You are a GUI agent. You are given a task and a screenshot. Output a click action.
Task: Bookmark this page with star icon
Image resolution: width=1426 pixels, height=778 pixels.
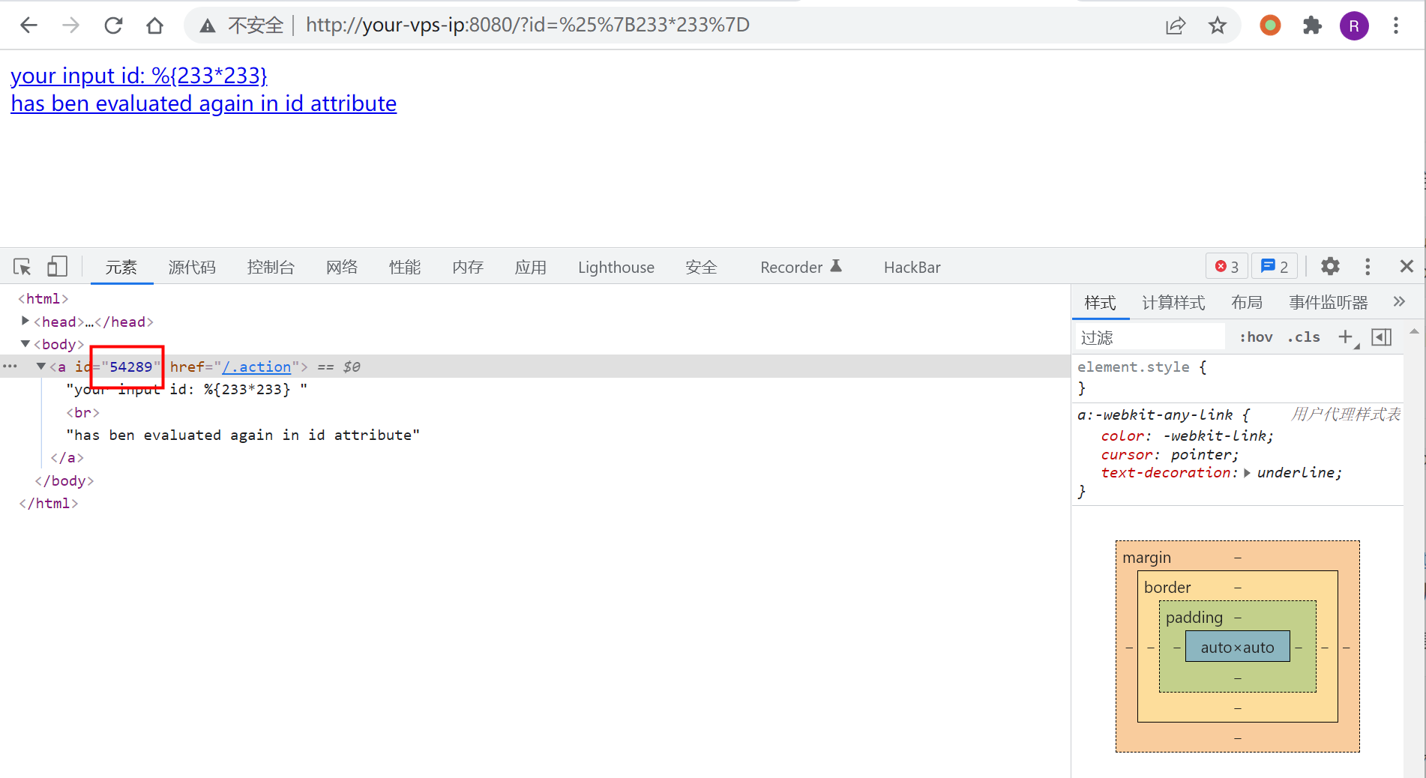pyautogui.click(x=1218, y=25)
